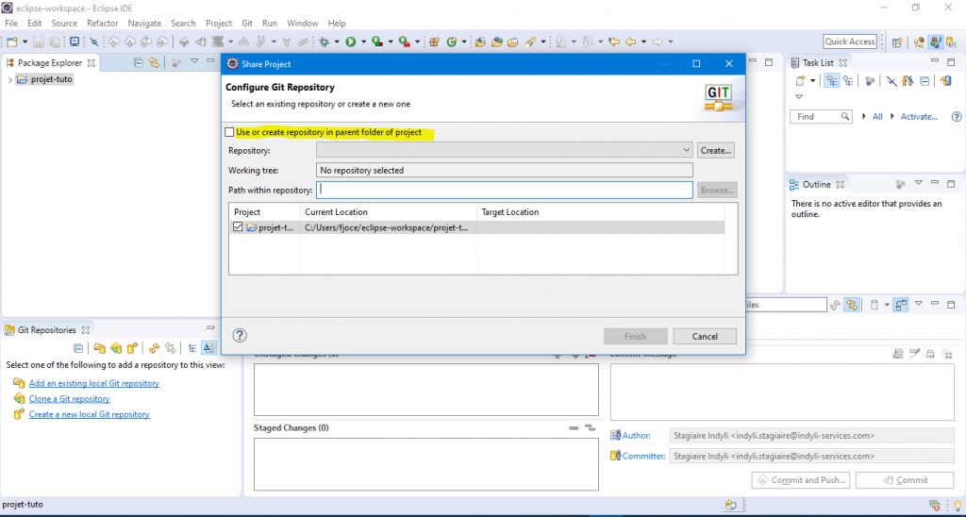This screenshot has height=517, width=966.
Task: Click the Commit and Push... button
Action: point(802,480)
